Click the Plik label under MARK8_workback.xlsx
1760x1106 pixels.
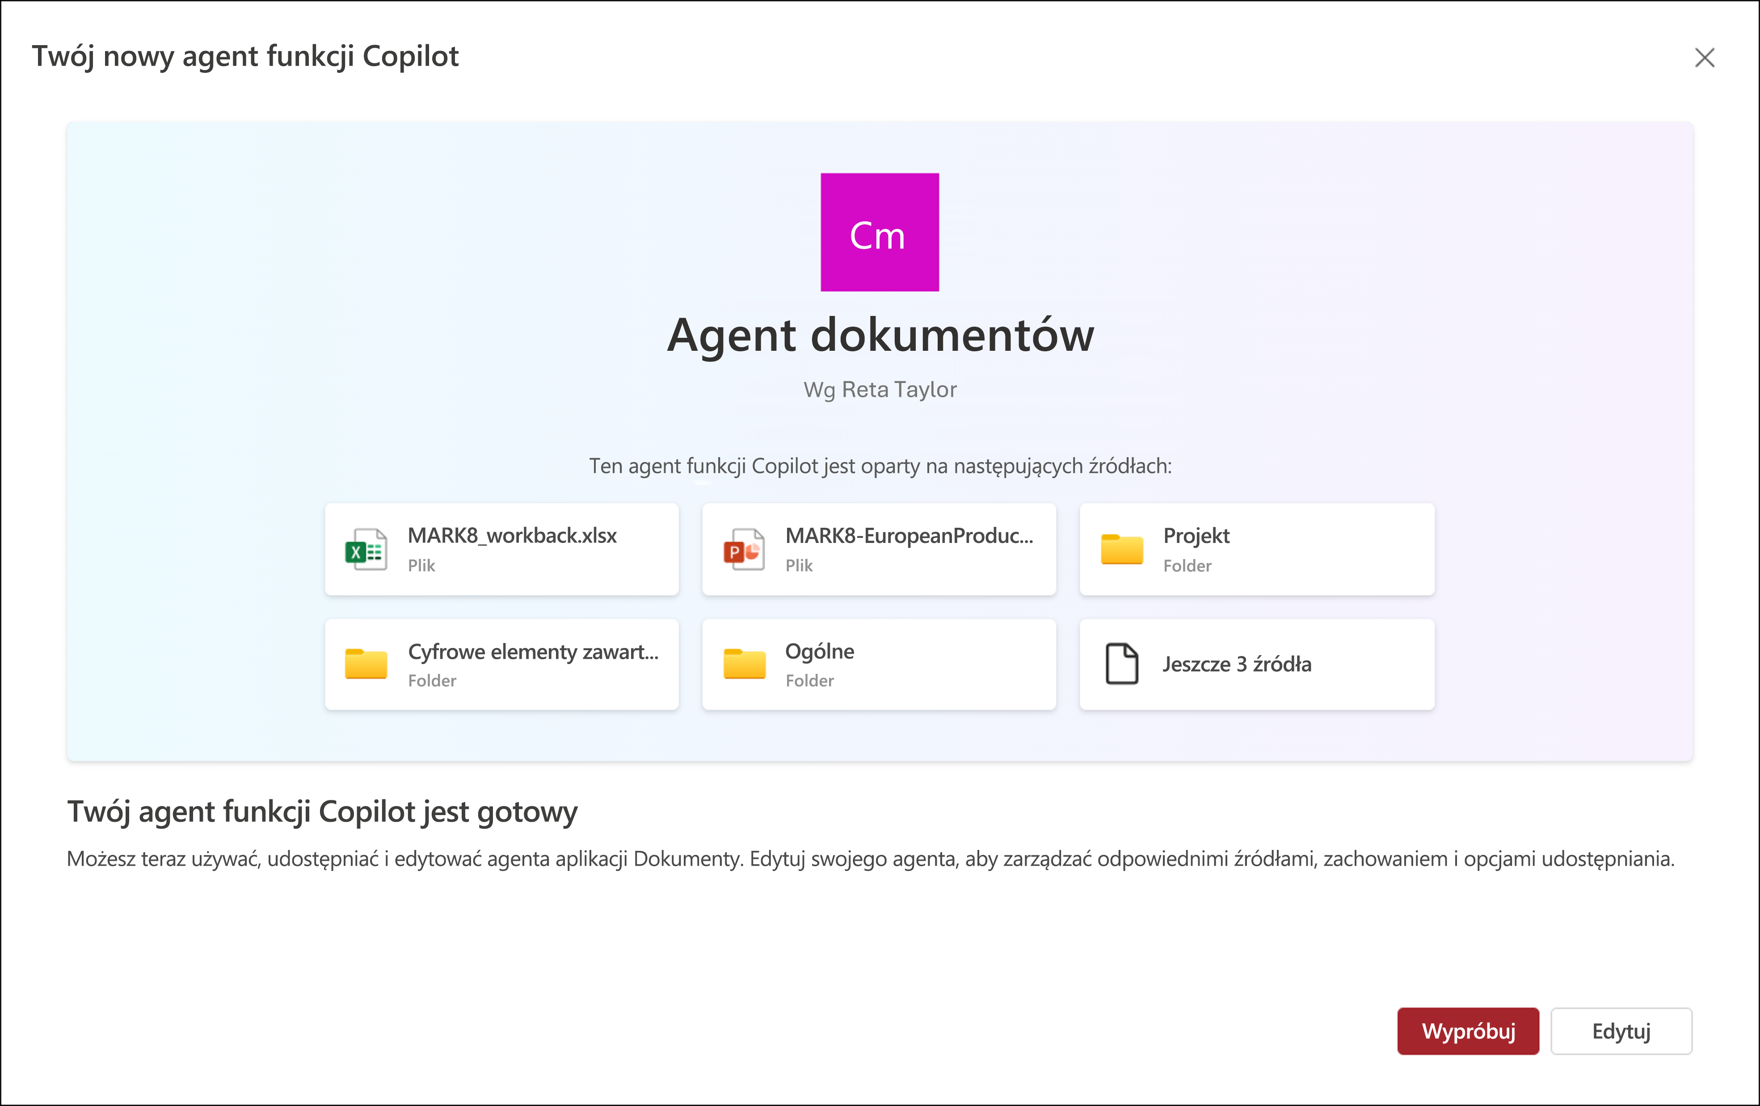coord(421,566)
